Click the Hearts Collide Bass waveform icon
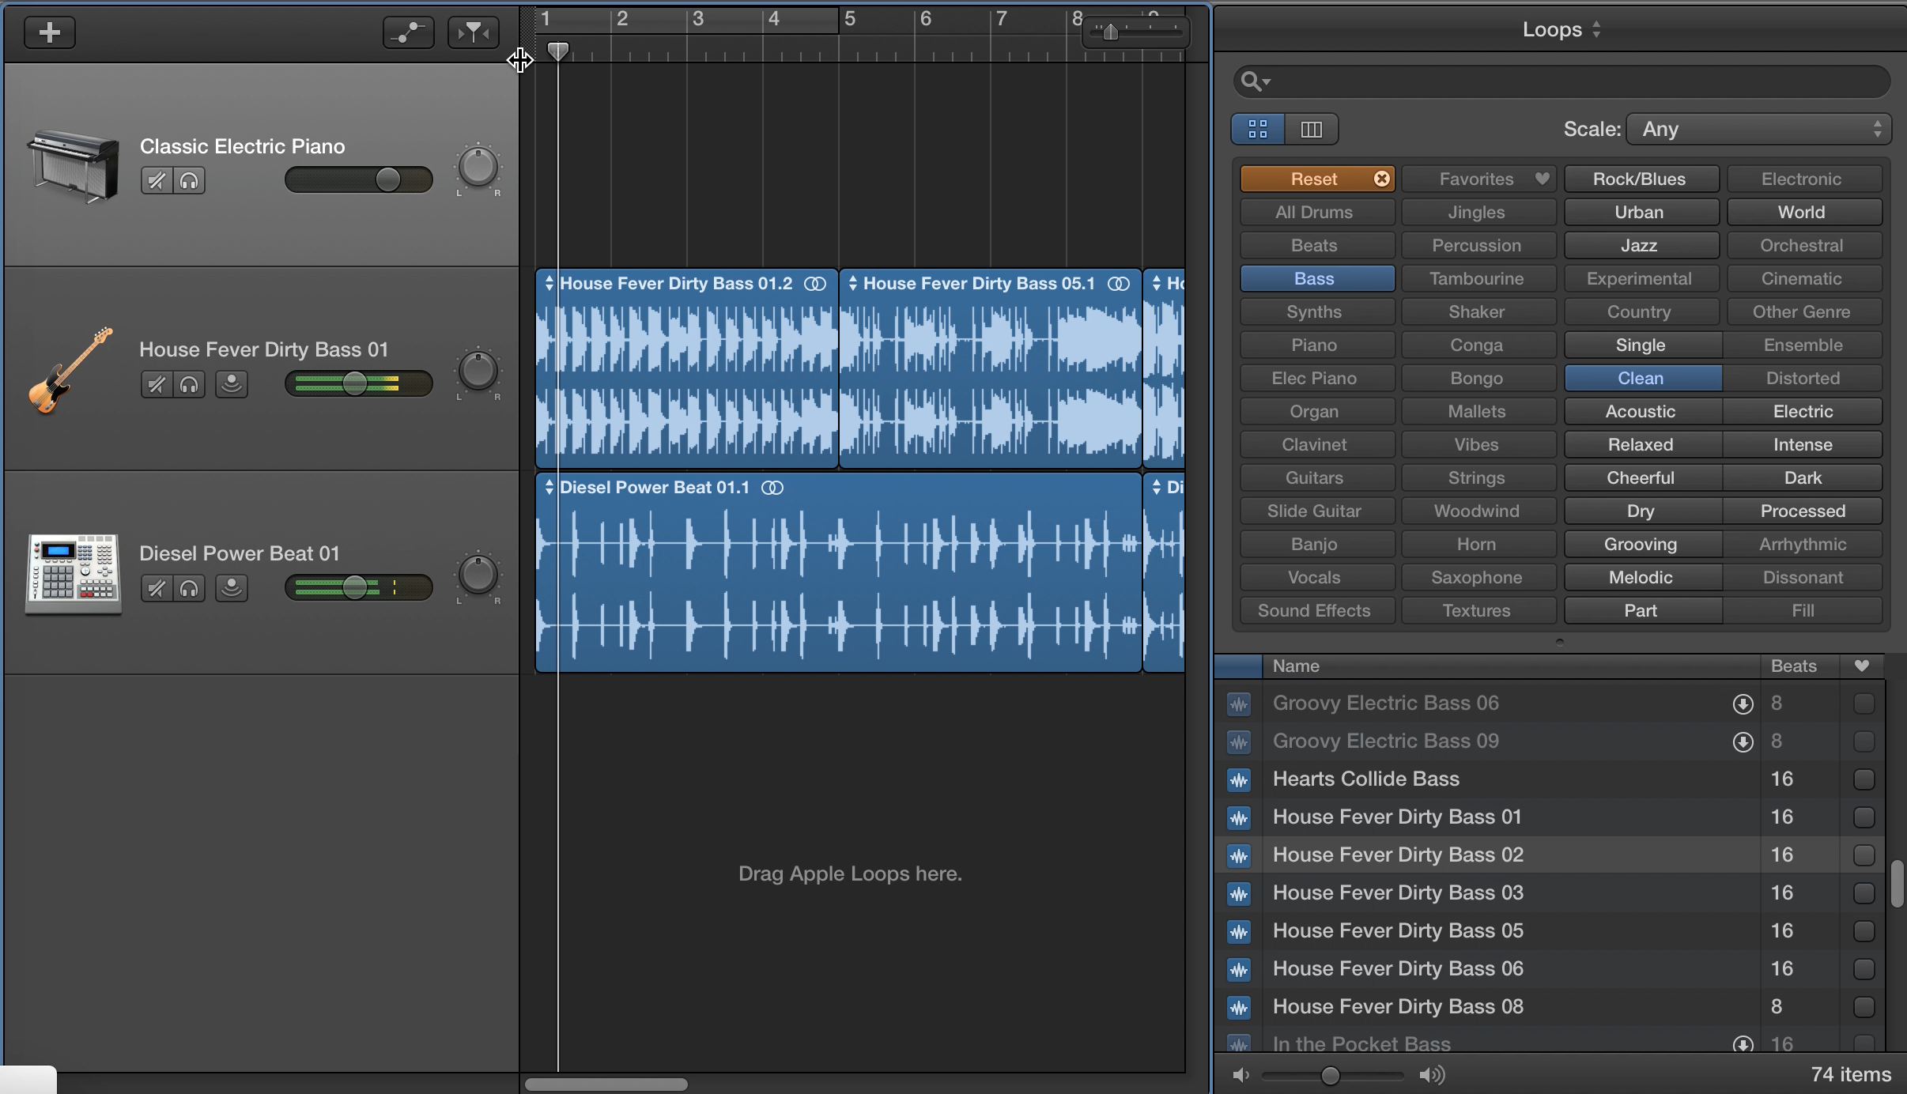Screen dimensions: 1907x1094 point(1239,780)
